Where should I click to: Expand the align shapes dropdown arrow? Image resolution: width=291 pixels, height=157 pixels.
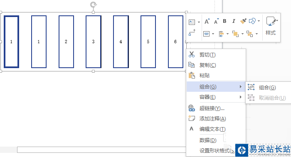point(227,34)
